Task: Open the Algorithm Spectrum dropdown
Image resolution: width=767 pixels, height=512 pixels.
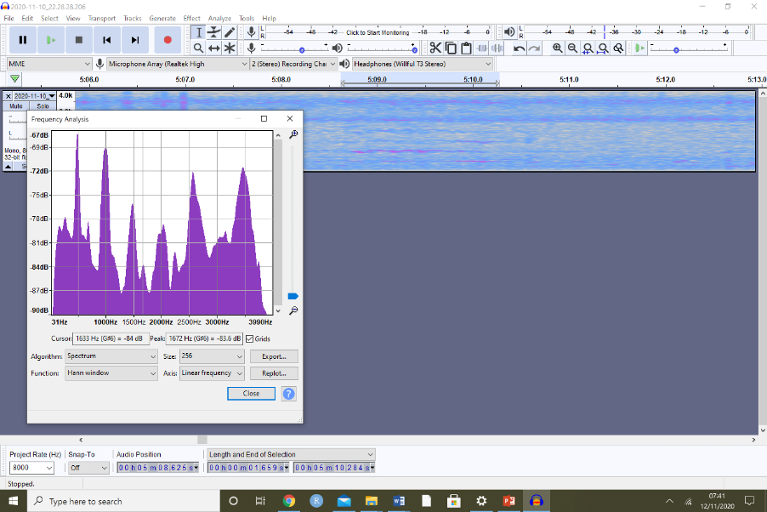Action: pos(111,356)
